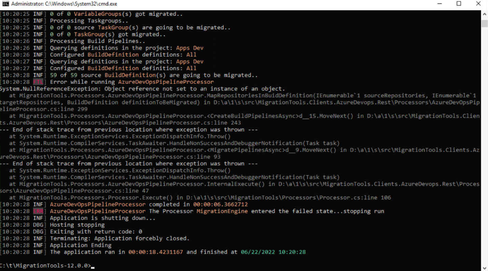Click the run time '00:00:18.4231167'
Screen dimensions: 488x271
[x=155, y=252]
